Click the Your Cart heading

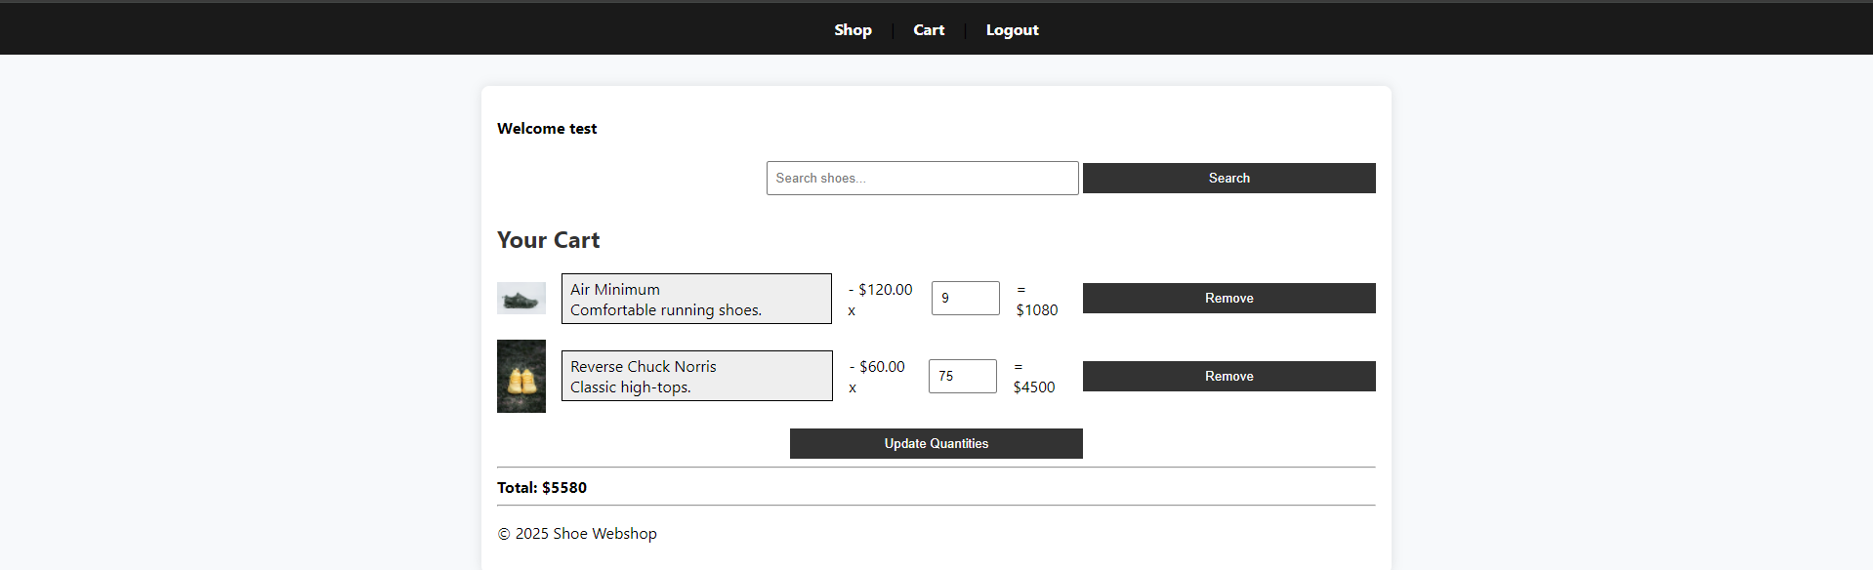click(549, 240)
